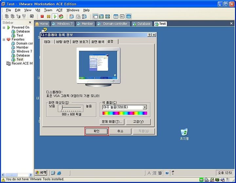
Task: Toggle the Show sidebar view icon
Action: click(x=95, y=16)
